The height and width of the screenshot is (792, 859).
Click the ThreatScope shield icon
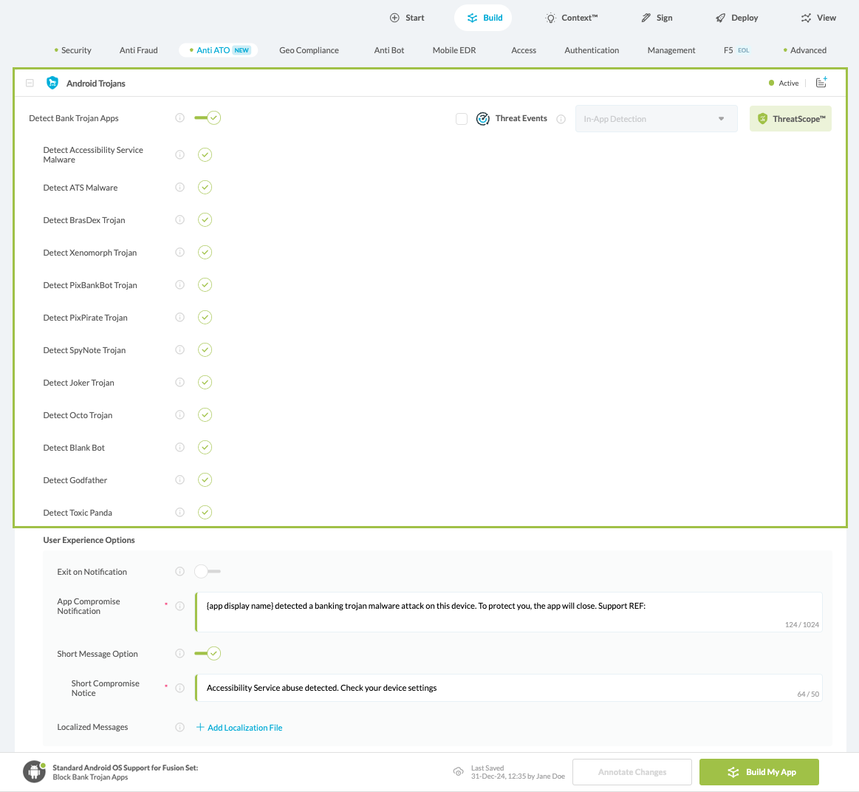coord(762,118)
